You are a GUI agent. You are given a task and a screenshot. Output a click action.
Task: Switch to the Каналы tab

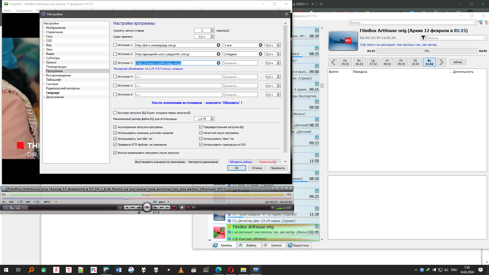click(224, 245)
